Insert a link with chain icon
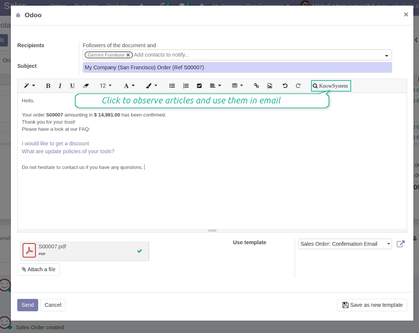The height and width of the screenshot is (333, 419). (x=256, y=86)
